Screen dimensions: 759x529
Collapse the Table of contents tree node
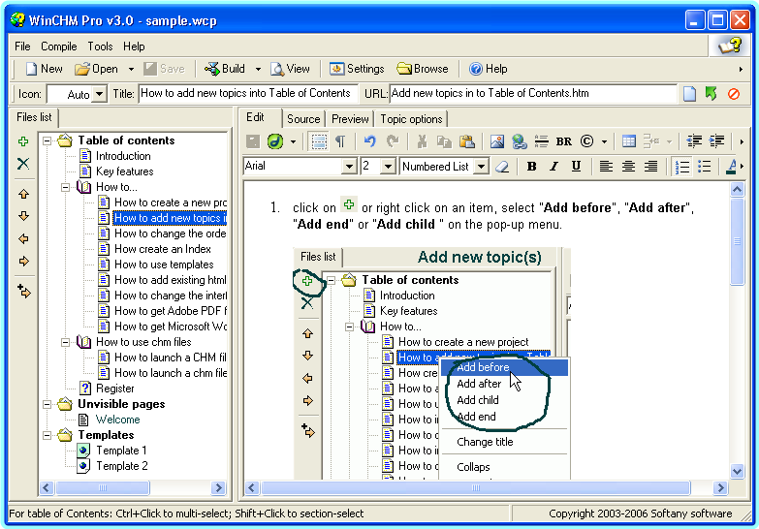(47, 140)
